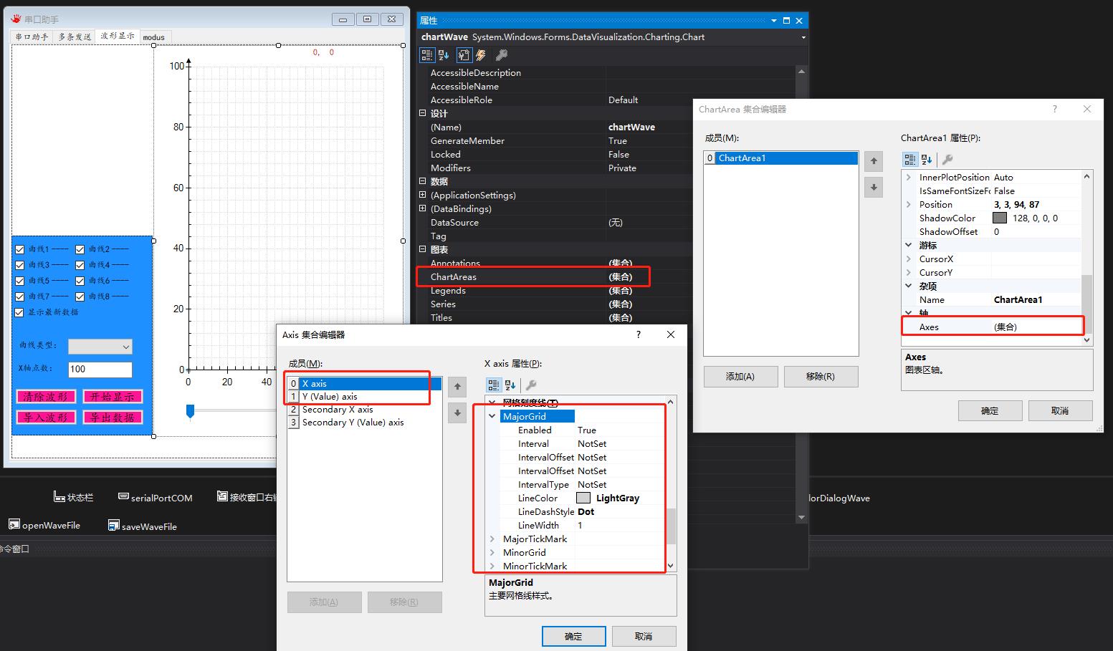Switch to the modus tab
Viewport: 1113px width, 651px height.
pyautogui.click(x=153, y=37)
